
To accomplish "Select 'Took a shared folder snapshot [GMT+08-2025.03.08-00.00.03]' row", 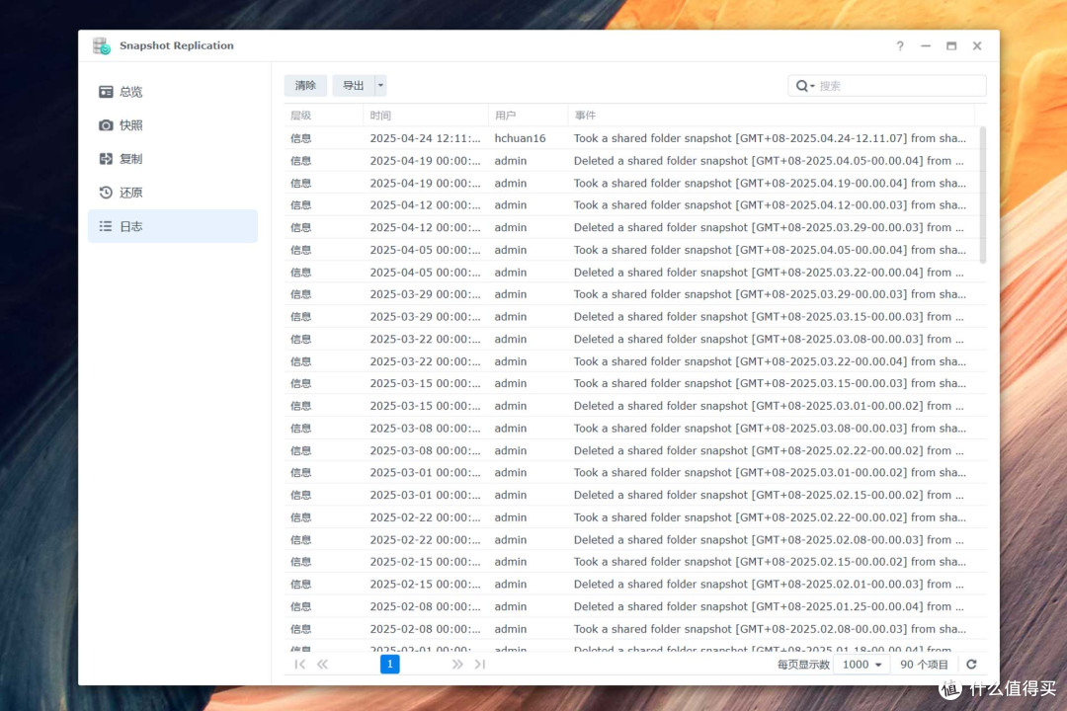I will (x=635, y=428).
